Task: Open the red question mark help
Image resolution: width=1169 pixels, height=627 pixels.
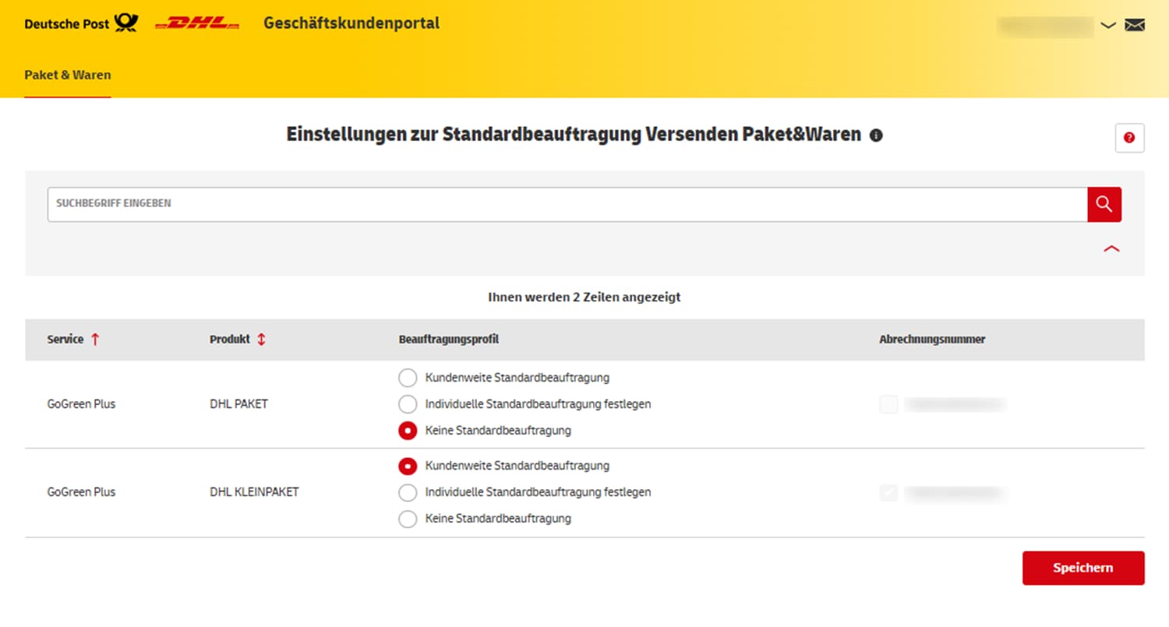Action: [1129, 138]
